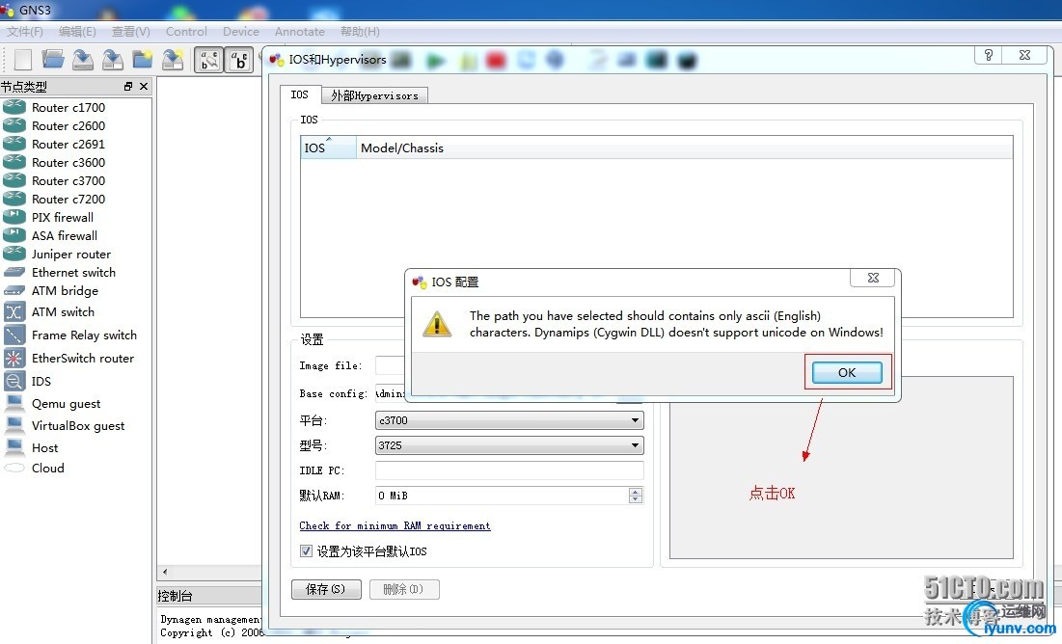Open the Annotate menu
Image resolution: width=1062 pixels, height=644 pixels.
pos(299,31)
